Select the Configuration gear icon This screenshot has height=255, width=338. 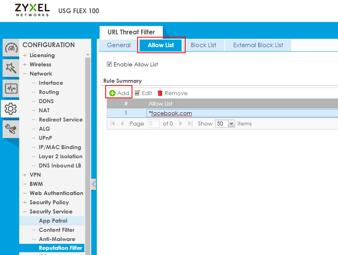[x=11, y=108]
